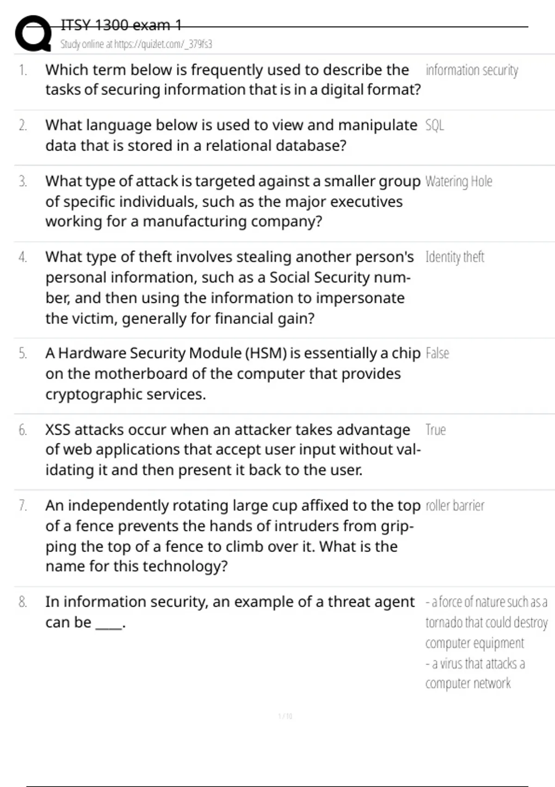The width and height of the screenshot is (555, 787).
Task: Click the ITSY 1300 exam 1 title
Action: tap(121, 25)
